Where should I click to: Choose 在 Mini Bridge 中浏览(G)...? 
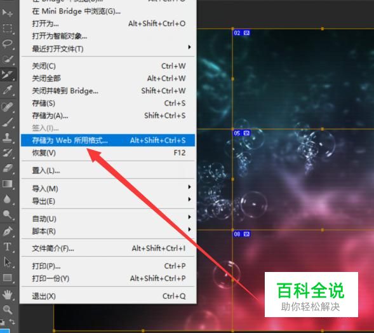(x=108, y=11)
